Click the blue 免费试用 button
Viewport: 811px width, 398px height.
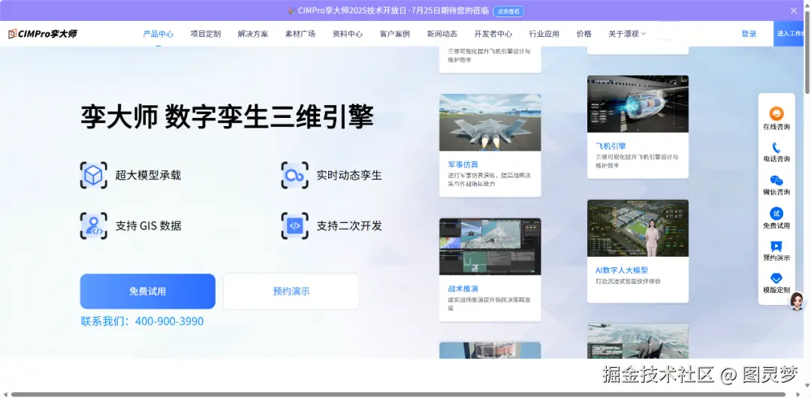click(147, 291)
